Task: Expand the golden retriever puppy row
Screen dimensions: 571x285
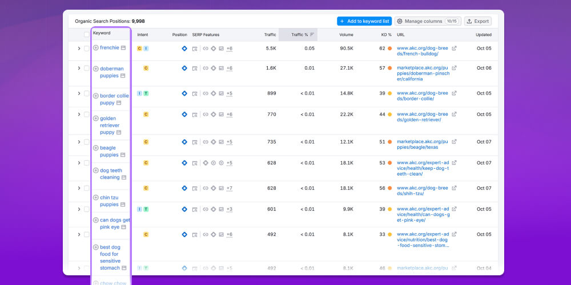Action: point(79,115)
